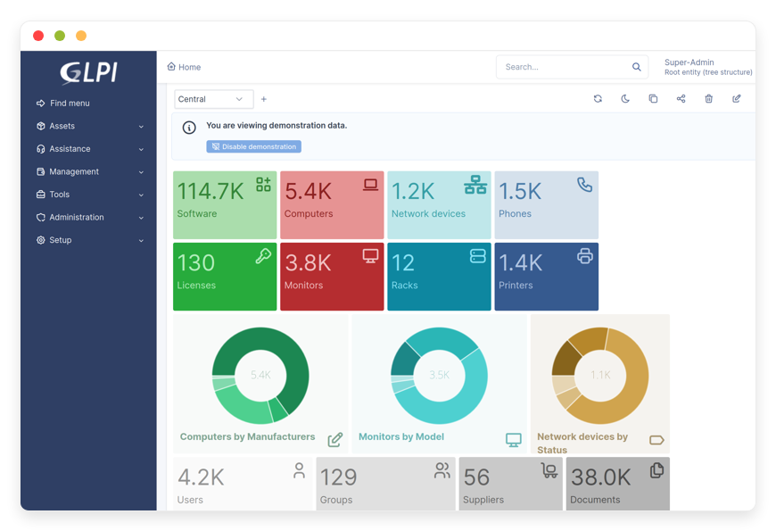Open the 4.2K Users card
This screenshot has height=531, width=776.
click(x=243, y=484)
